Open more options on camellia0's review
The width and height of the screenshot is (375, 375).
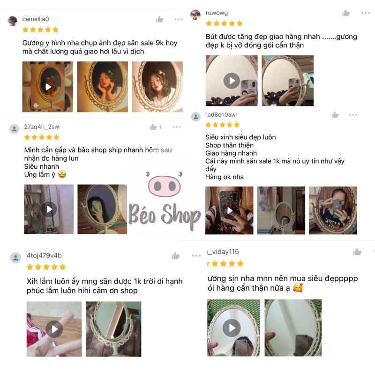click(x=179, y=19)
